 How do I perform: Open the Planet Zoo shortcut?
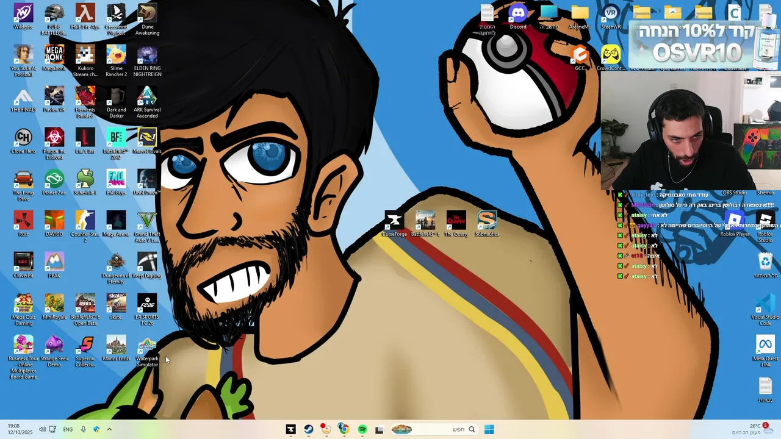pos(54,182)
